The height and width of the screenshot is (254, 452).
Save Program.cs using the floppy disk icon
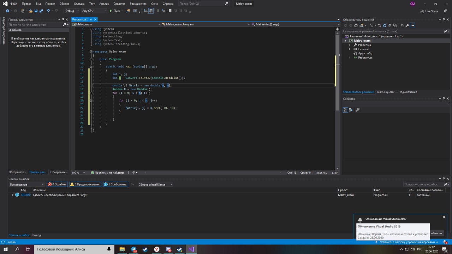[36, 11]
